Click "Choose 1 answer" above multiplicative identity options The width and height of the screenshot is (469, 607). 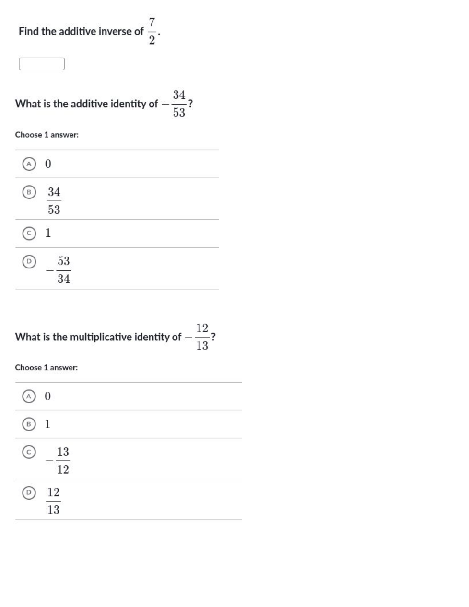coord(47,368)
